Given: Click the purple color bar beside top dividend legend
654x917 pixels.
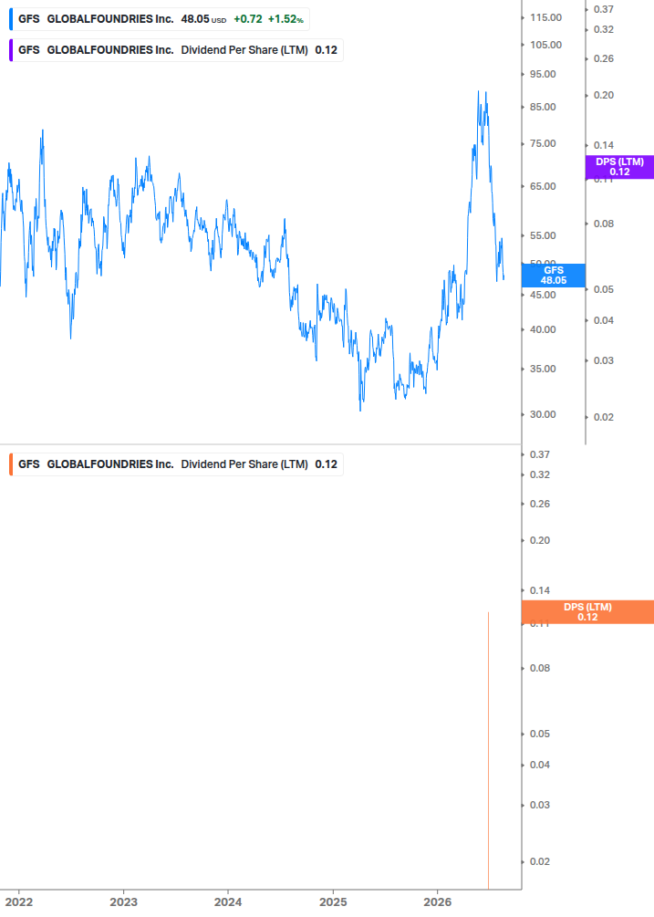Looking at the screenshot, I should pos(11,50).
